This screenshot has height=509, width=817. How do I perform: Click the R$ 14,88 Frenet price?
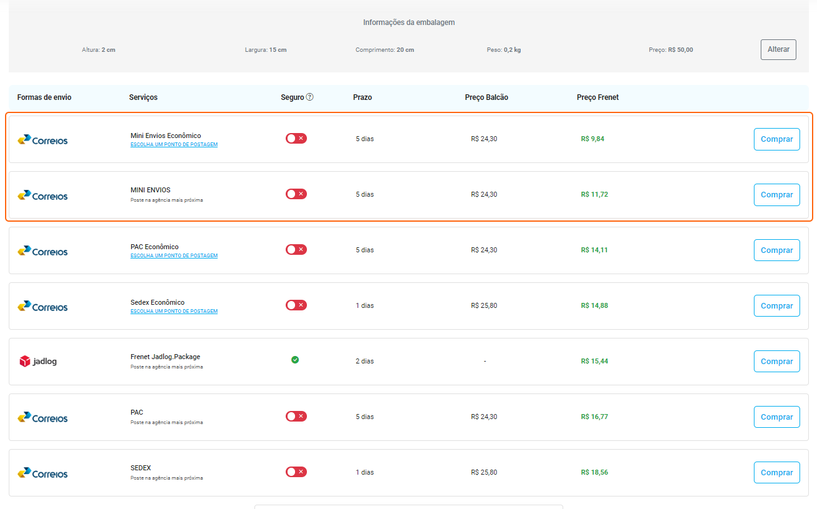click(x=594, y=305)
